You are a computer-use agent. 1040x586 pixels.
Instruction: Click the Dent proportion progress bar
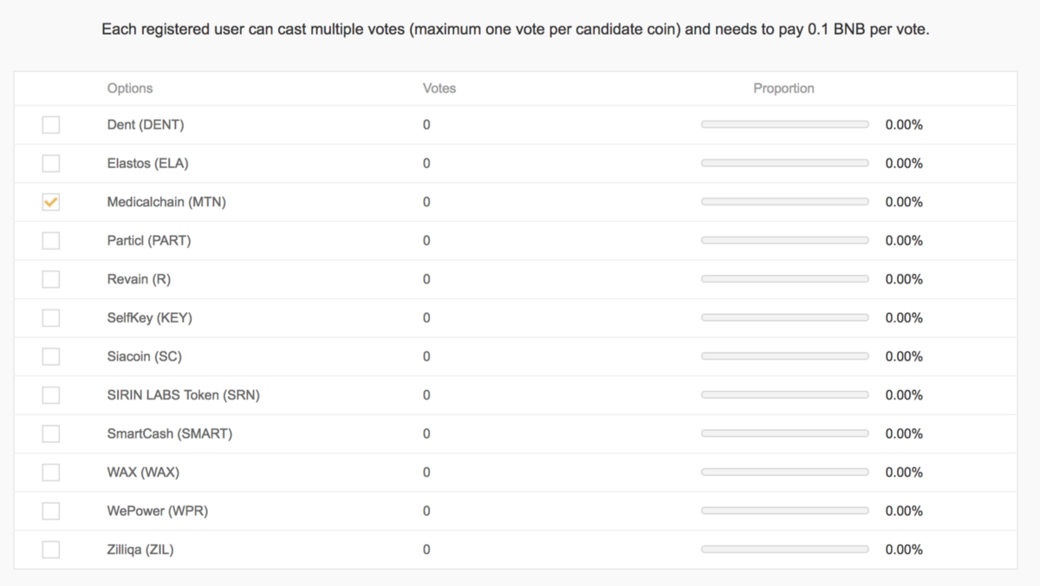pos(784,125)
